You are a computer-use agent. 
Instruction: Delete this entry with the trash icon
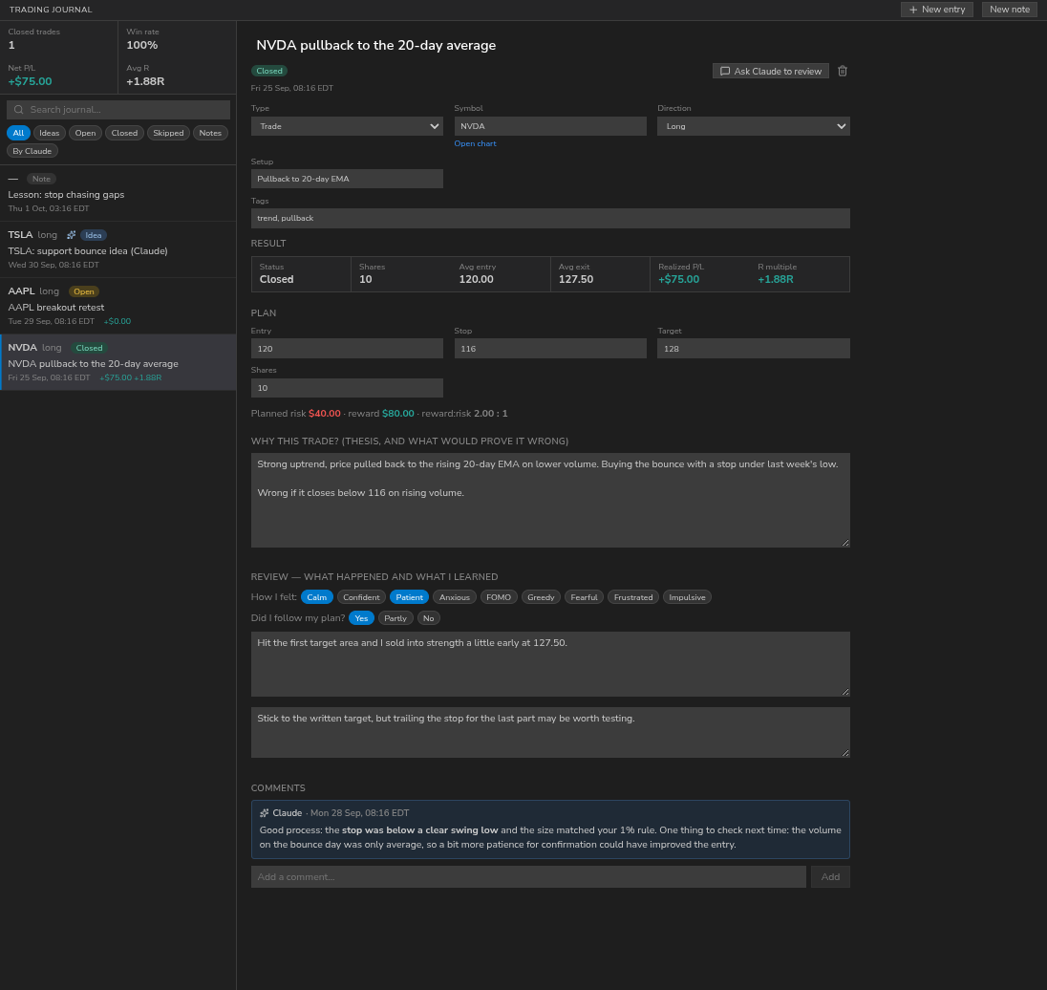pos(843,71)
